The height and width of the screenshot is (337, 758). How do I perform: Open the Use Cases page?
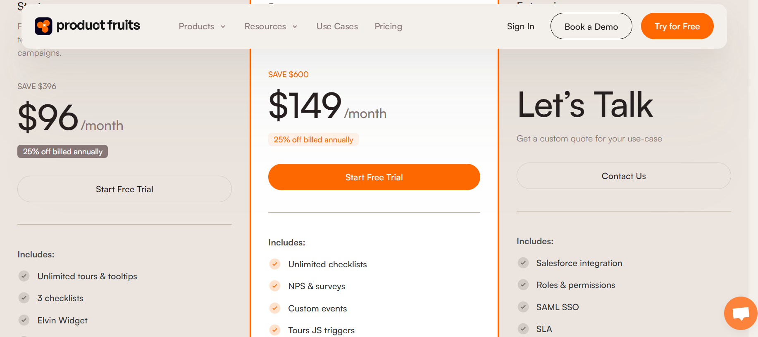337,26
